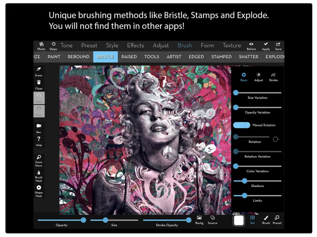317x237 pixels.
Task: Select the STAMPED brush category
Action: (221, 57)
